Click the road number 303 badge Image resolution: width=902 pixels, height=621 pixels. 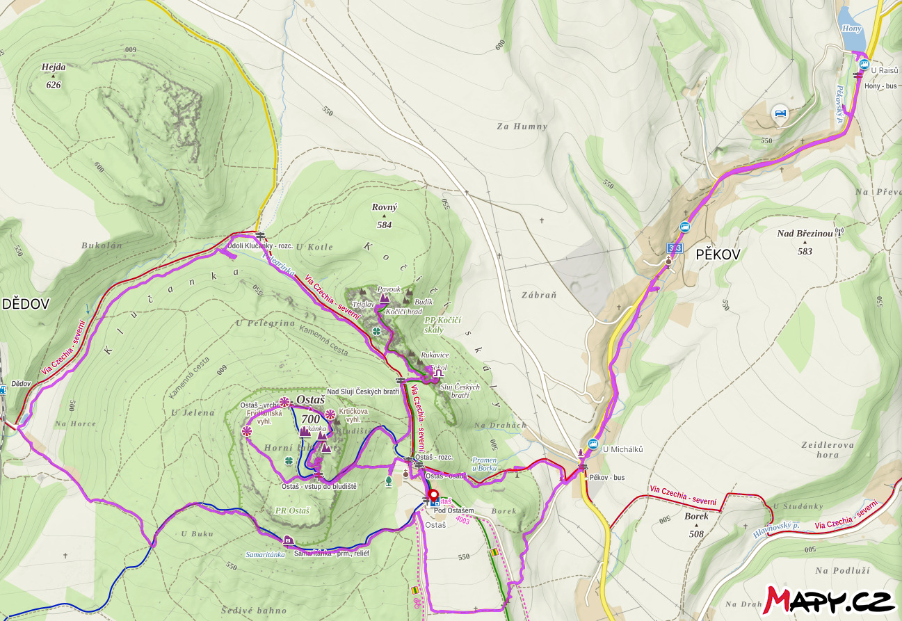(675, 248)
